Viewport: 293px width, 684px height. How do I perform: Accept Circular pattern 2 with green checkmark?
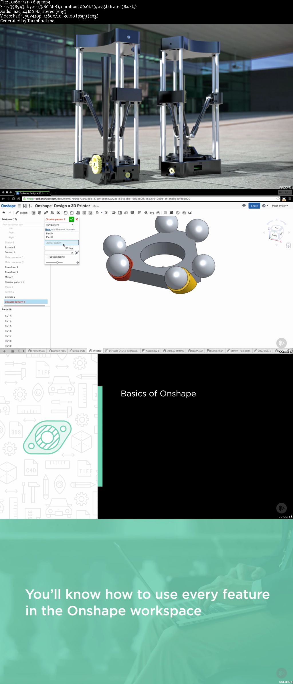point(72,219)
